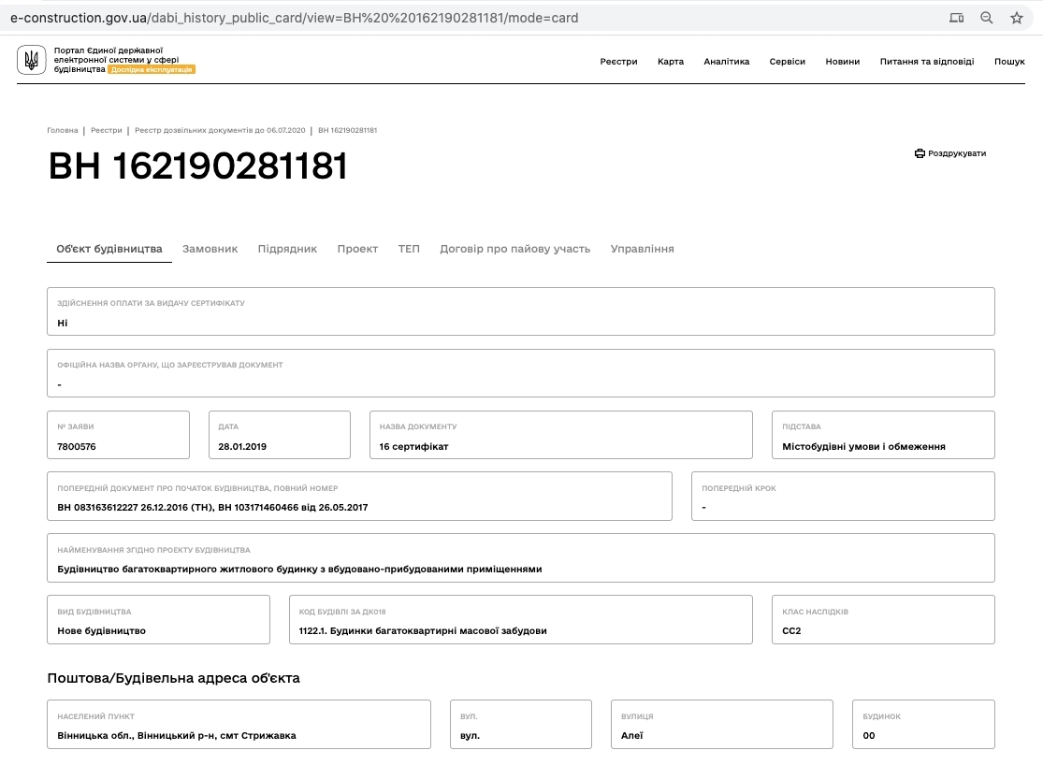Open Реєстр дозвільних документів breadcrumb
The image size is (1043, 765).
(x=220, y=130)
